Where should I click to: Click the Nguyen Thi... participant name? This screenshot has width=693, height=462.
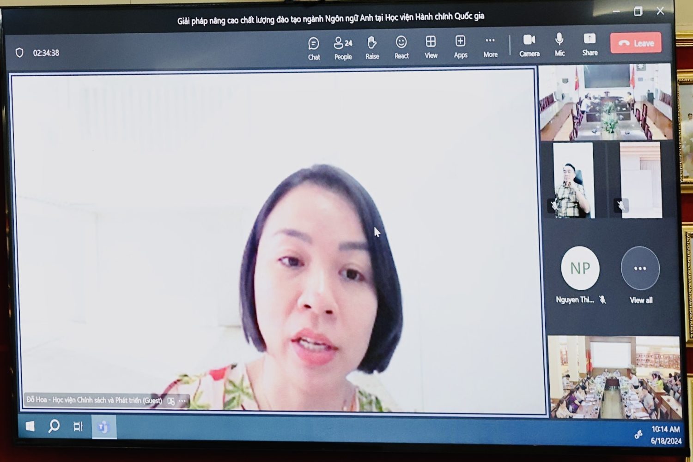click(575, 300)
